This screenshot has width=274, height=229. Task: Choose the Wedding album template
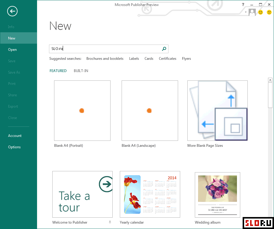coord(218,195)
